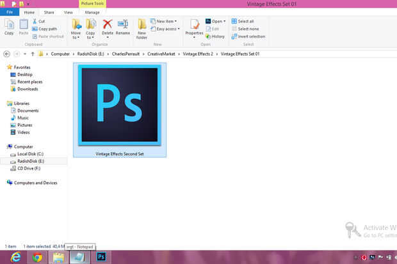Open the Move to dropdown
Screen dimensions: 397x264
[76, 29]
